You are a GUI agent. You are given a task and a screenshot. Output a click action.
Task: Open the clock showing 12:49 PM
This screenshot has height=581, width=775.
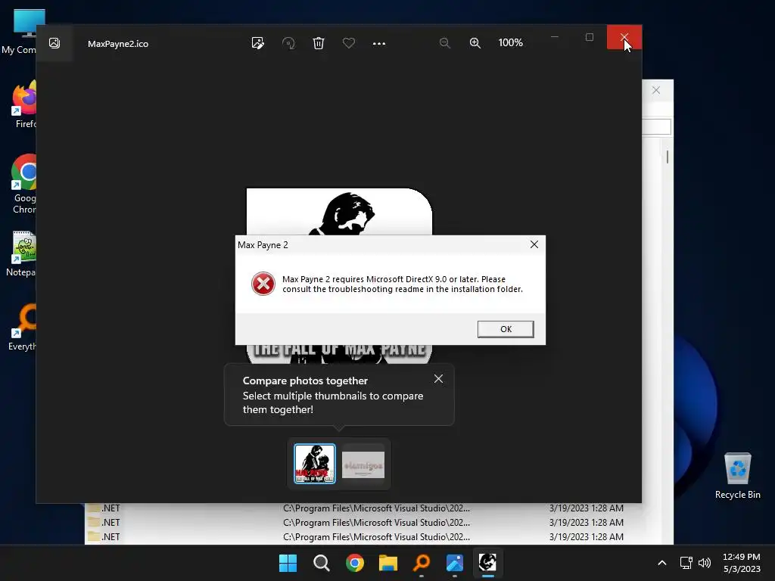[742, 563]
